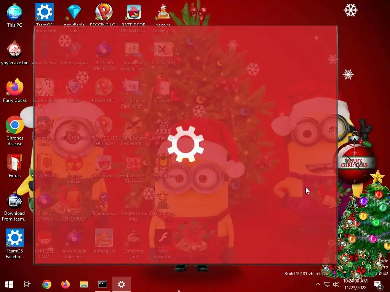The width and height of the screenshot is (390, 292).
Task: Open the volume control tray icon
Action: [336, 284]
